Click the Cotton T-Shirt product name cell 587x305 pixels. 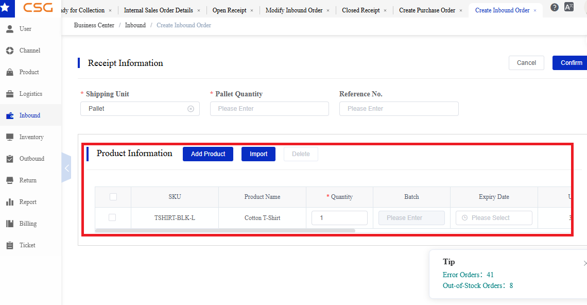click(263, 218)
